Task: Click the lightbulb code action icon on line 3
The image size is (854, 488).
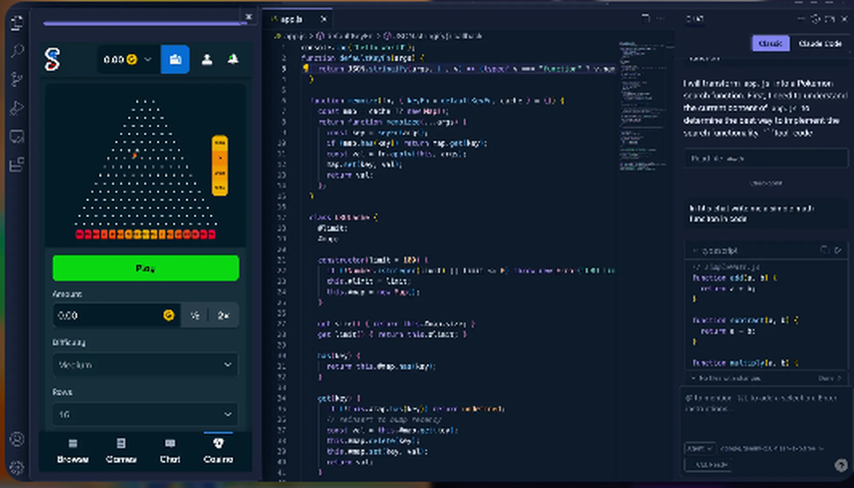Action: pos(306,68)
